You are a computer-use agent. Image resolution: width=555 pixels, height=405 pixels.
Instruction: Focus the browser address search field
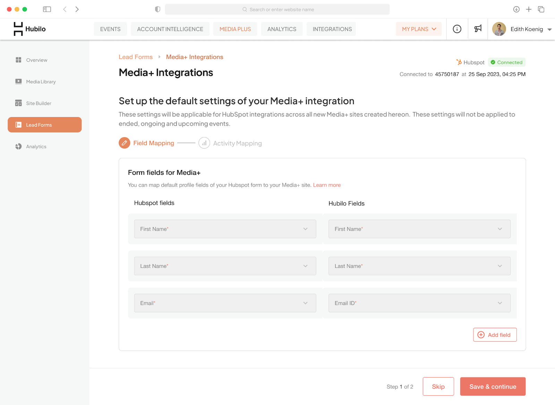[277, 9]
